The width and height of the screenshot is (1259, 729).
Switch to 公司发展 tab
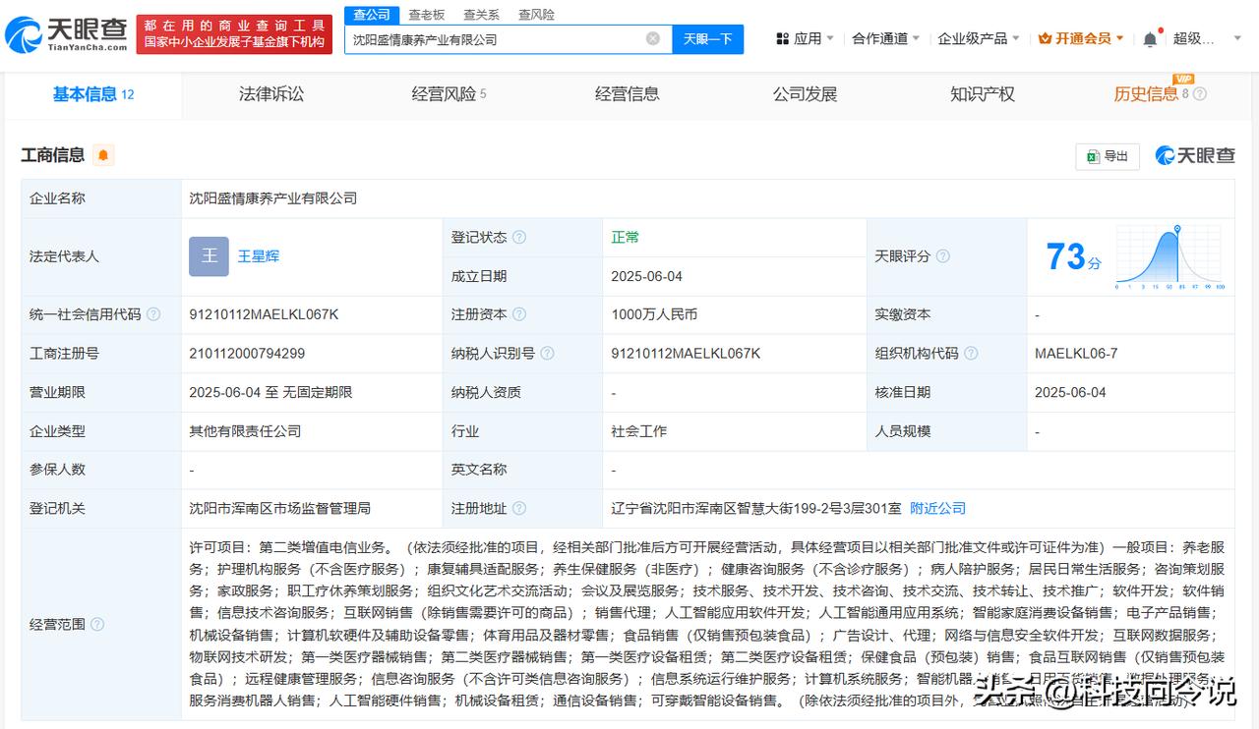tap(805, 94)
